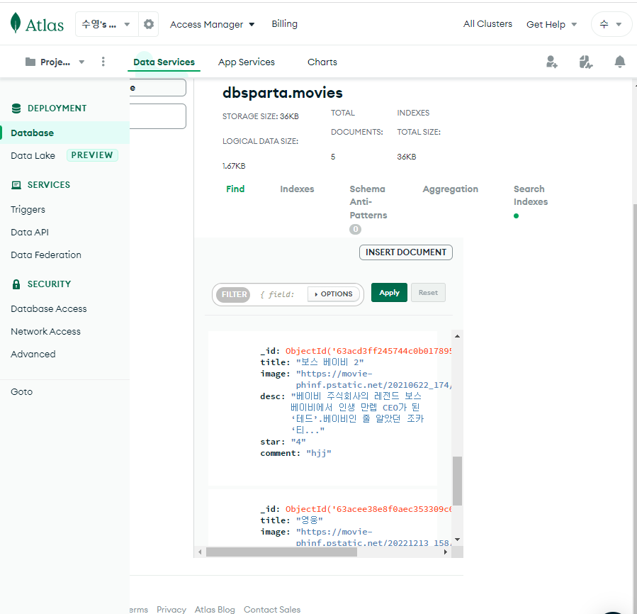637x614 pixels.
Task: Click Goto in the sidebar
Action: click(21, 391)
